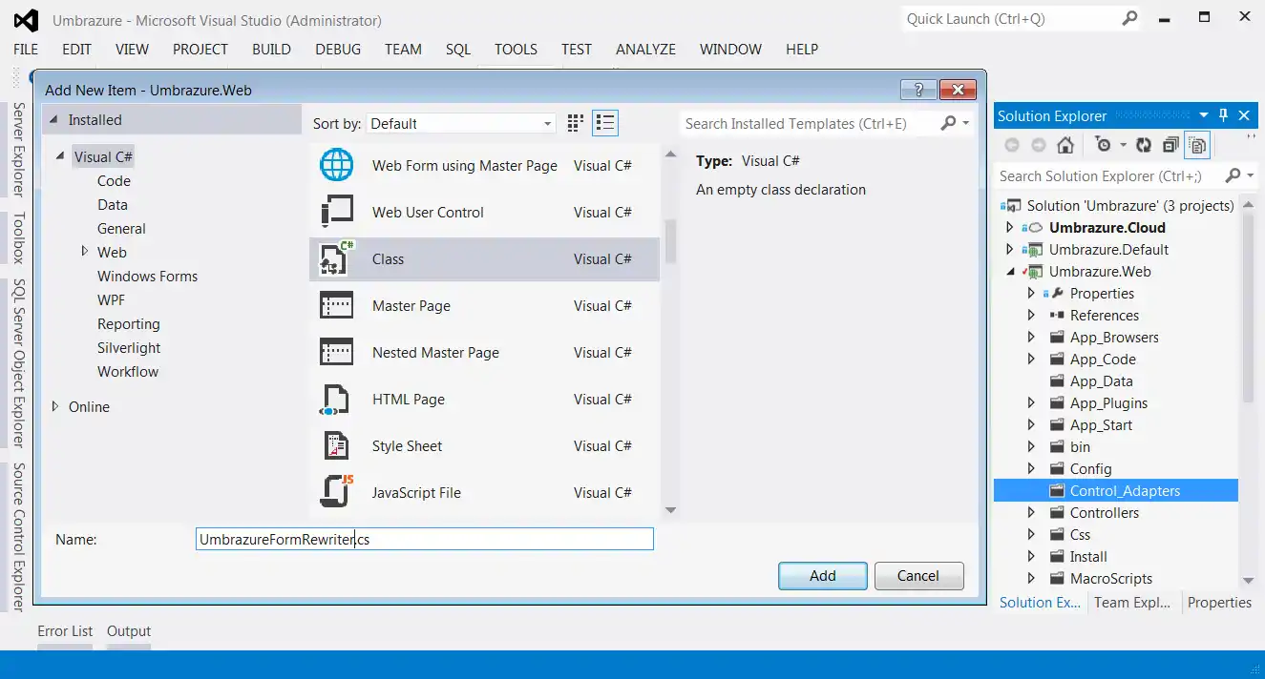Screen dimensions: 1265x679
Task: Expand the App_Code folder
Action: [x=1031, y=359]
